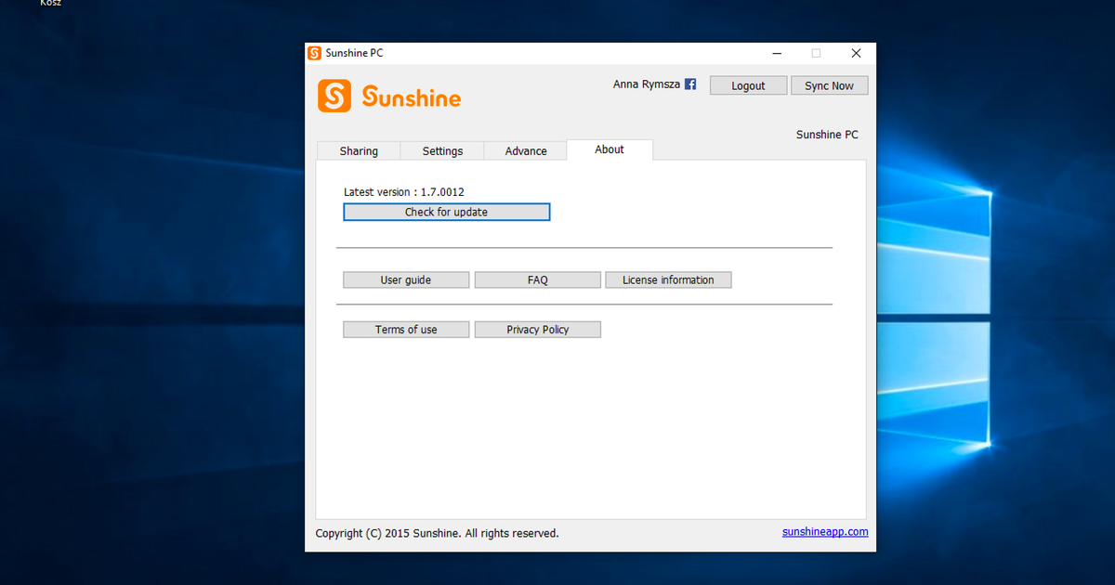
Task: Click the Sunshine PC device name label
Action: [x=827, y=135]
